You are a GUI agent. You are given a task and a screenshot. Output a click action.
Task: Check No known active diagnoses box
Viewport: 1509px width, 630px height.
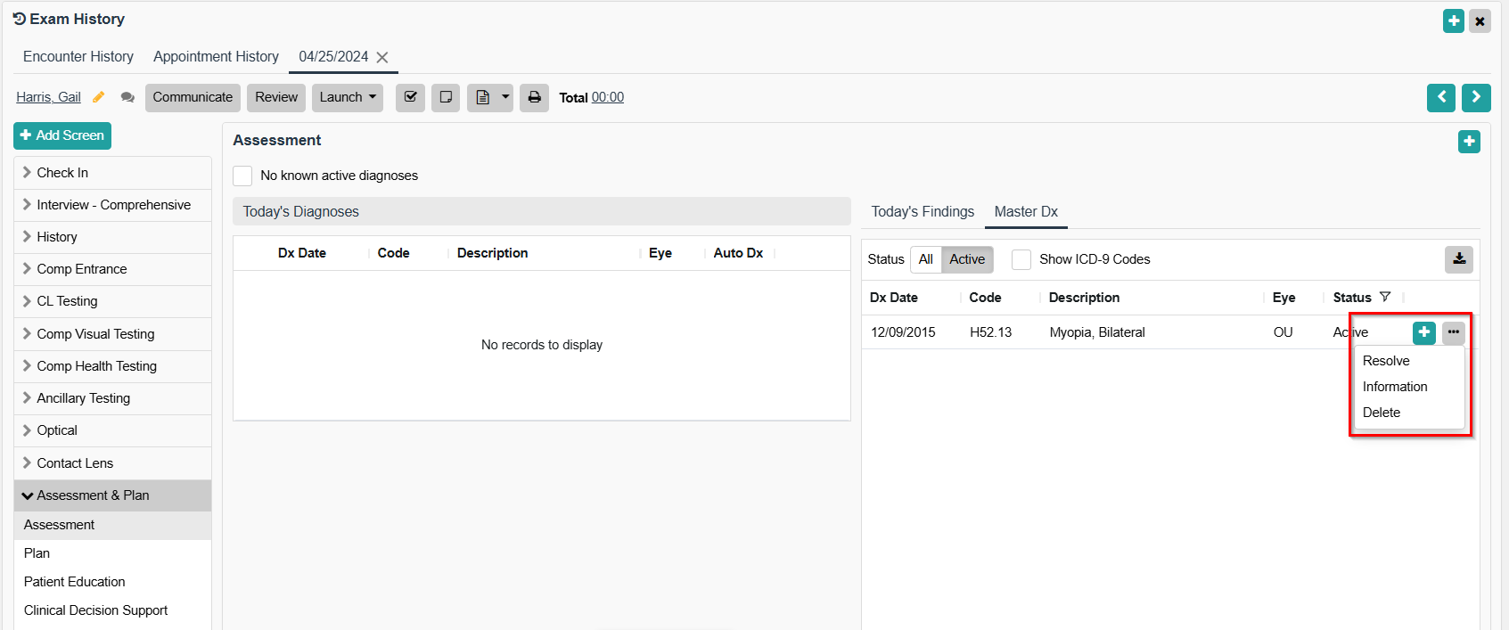click(242, 176)
